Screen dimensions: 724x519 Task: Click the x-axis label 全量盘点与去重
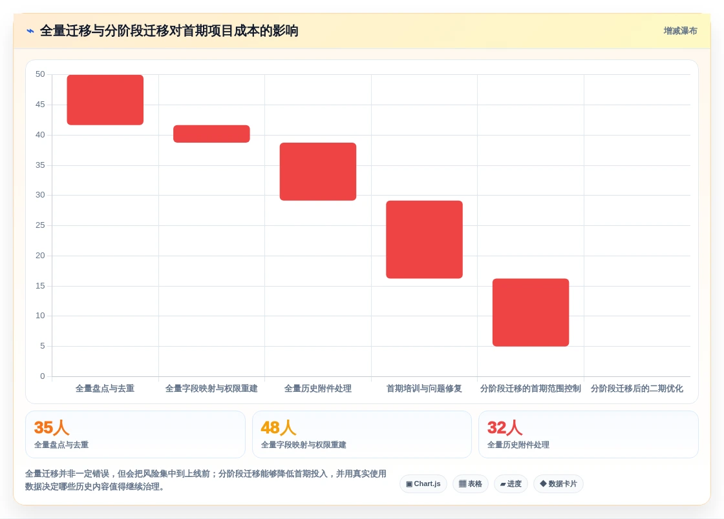click(105, 389)
